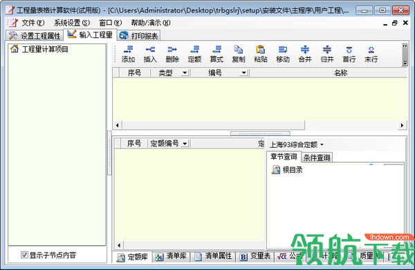Open the 上海93综合定额 dropdown
This screenshot has height=270, width=415.
[297, 144]
